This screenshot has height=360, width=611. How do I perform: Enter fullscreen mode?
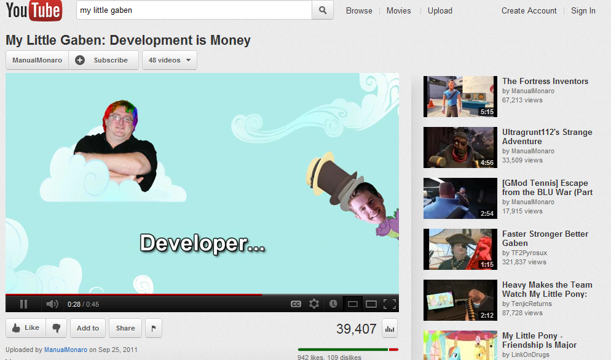point(390,304)
